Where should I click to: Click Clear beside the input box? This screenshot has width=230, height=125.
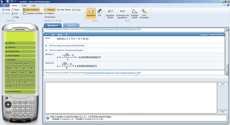click(223, 84)
